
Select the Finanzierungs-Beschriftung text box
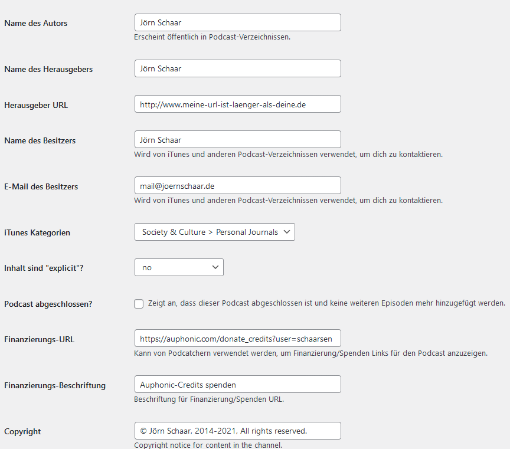click(238, 384)
